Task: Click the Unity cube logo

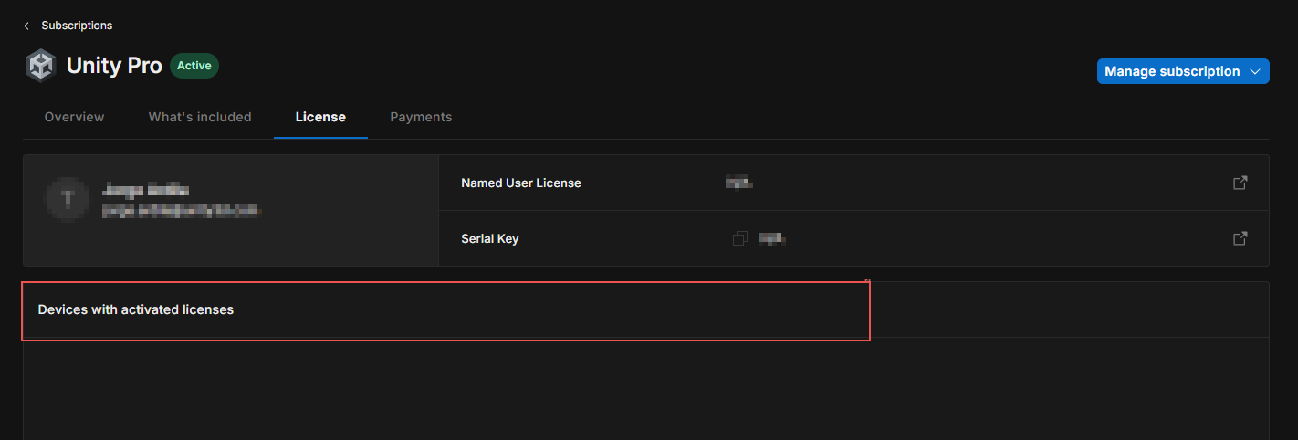Action: pos(41,66)
